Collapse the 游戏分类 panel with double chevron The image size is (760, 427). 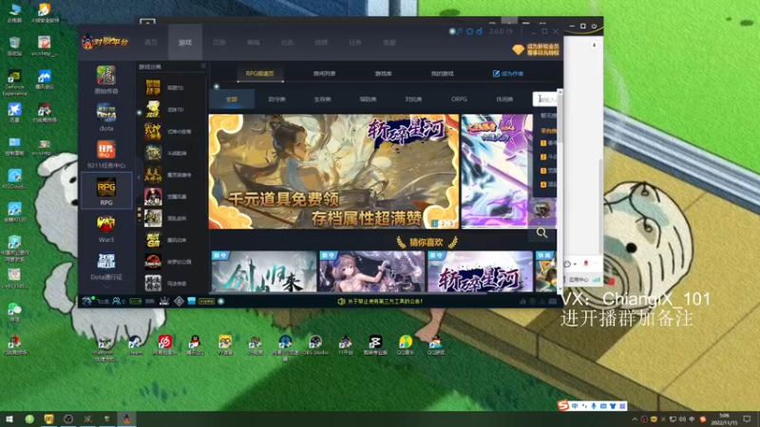[x=203, y=65]
